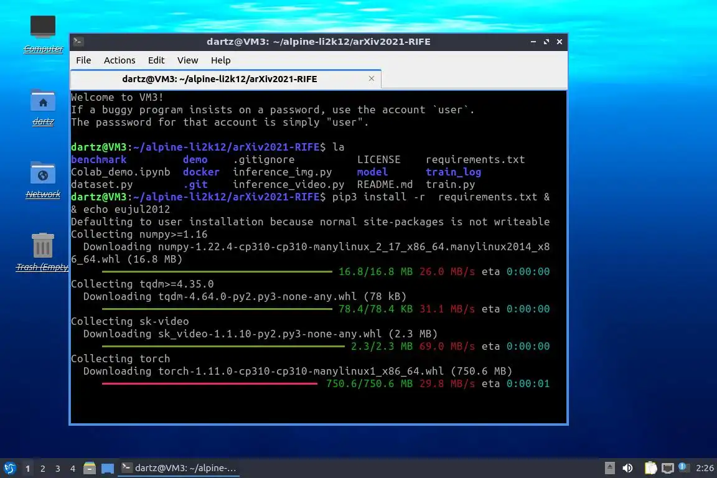Click the '750.6/750.6 MB' torch progress text
Image resolution: width=717 pixels, height=478 pixels.
click(370, 384)
